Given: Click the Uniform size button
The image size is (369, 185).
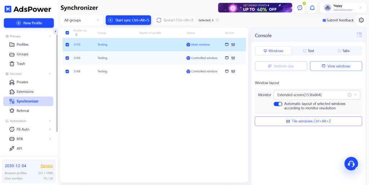Looking at the screenshot, I should click(x=281, y=66).
